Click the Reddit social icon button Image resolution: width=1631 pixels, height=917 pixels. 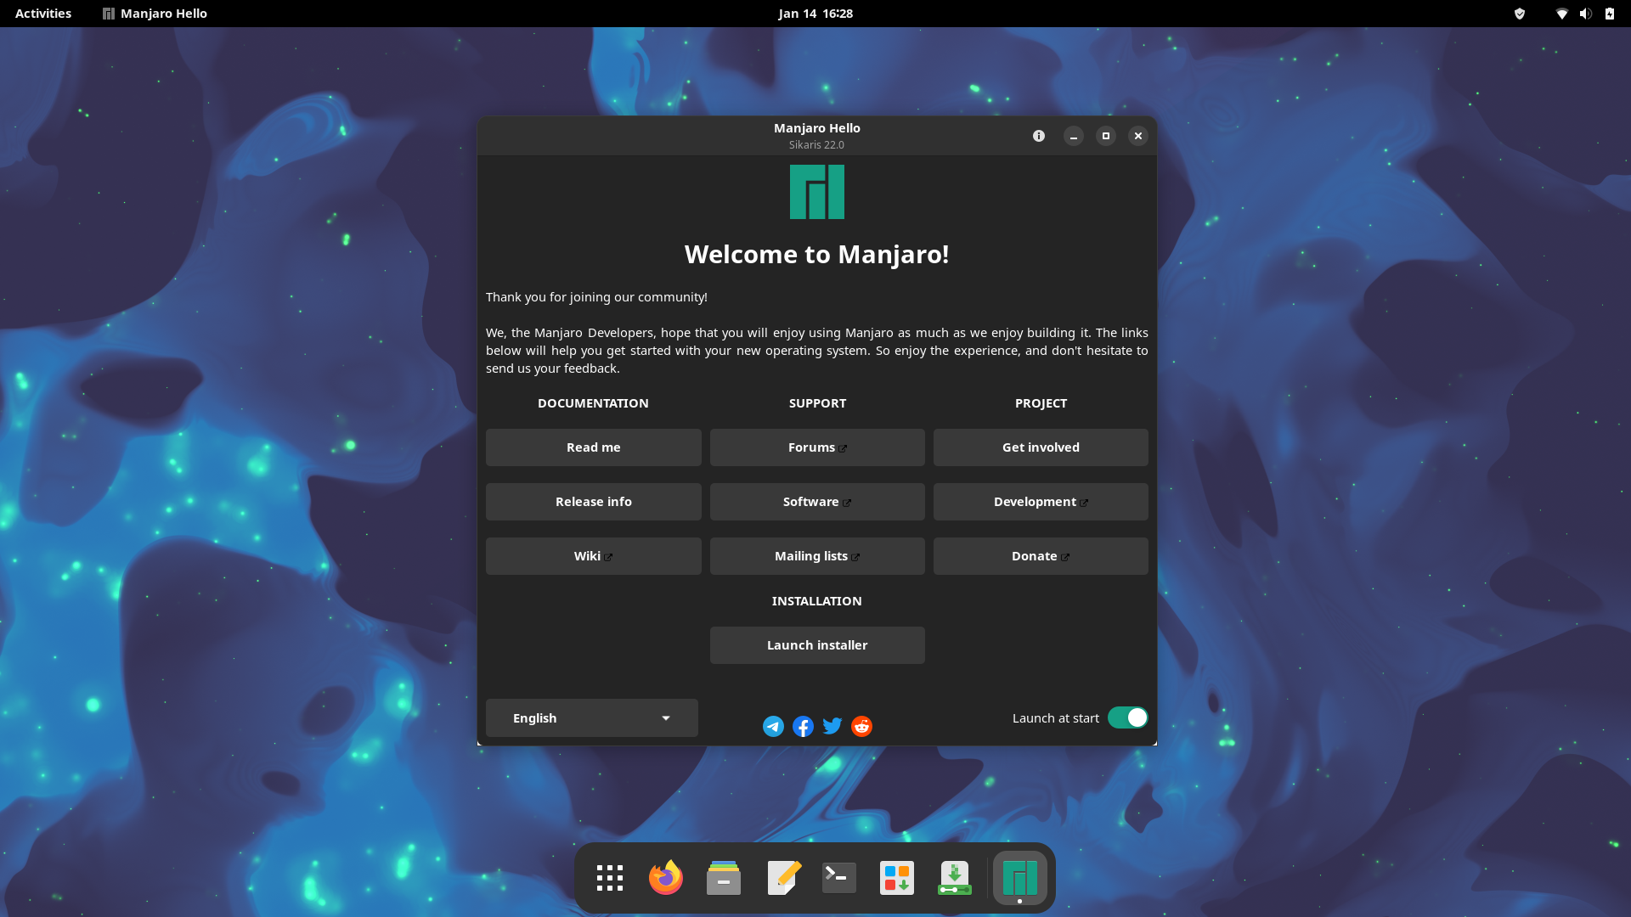[861, 726]
